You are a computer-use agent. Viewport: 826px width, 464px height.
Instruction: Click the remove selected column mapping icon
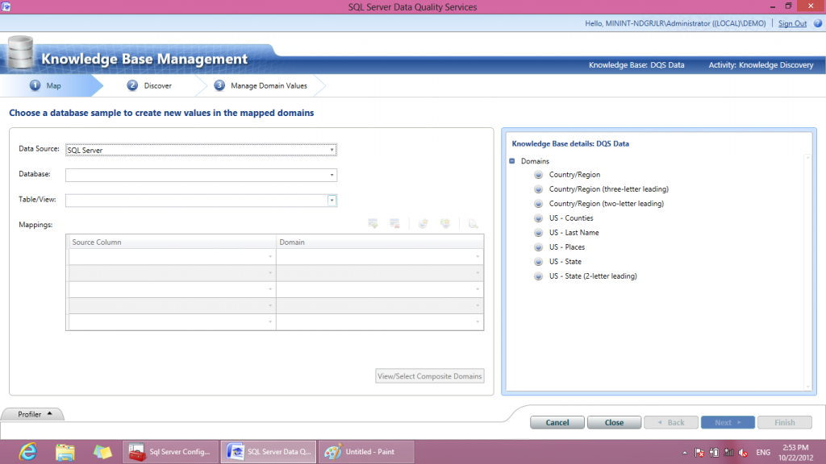tap(394, 224)
